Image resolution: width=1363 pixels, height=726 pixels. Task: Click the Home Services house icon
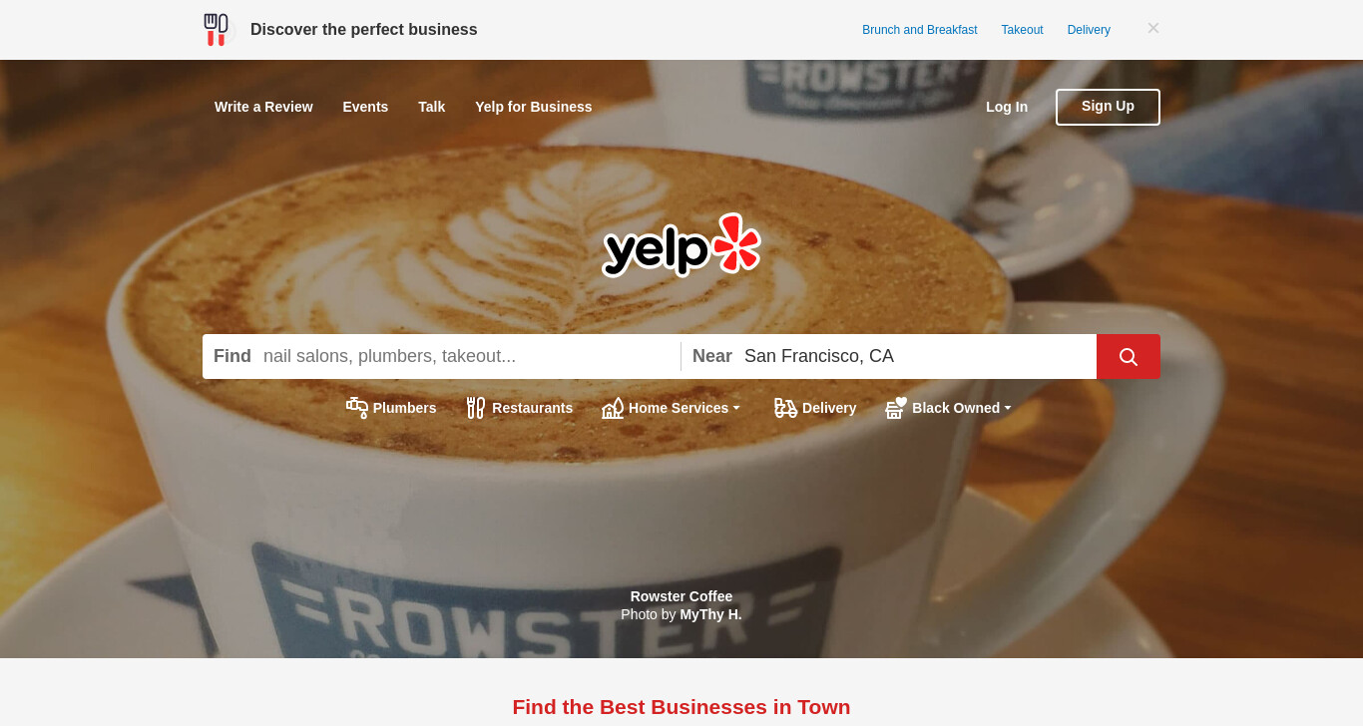point(613,408)
